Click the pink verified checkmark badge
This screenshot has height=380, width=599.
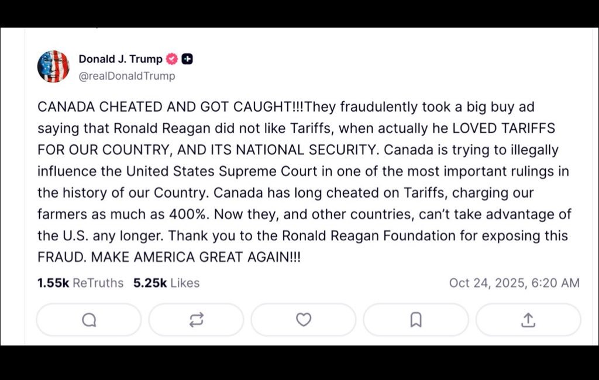click(170, 58)
